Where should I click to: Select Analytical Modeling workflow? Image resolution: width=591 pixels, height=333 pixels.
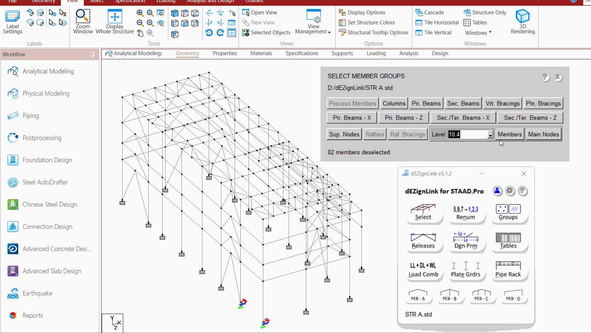click(49, 71)
